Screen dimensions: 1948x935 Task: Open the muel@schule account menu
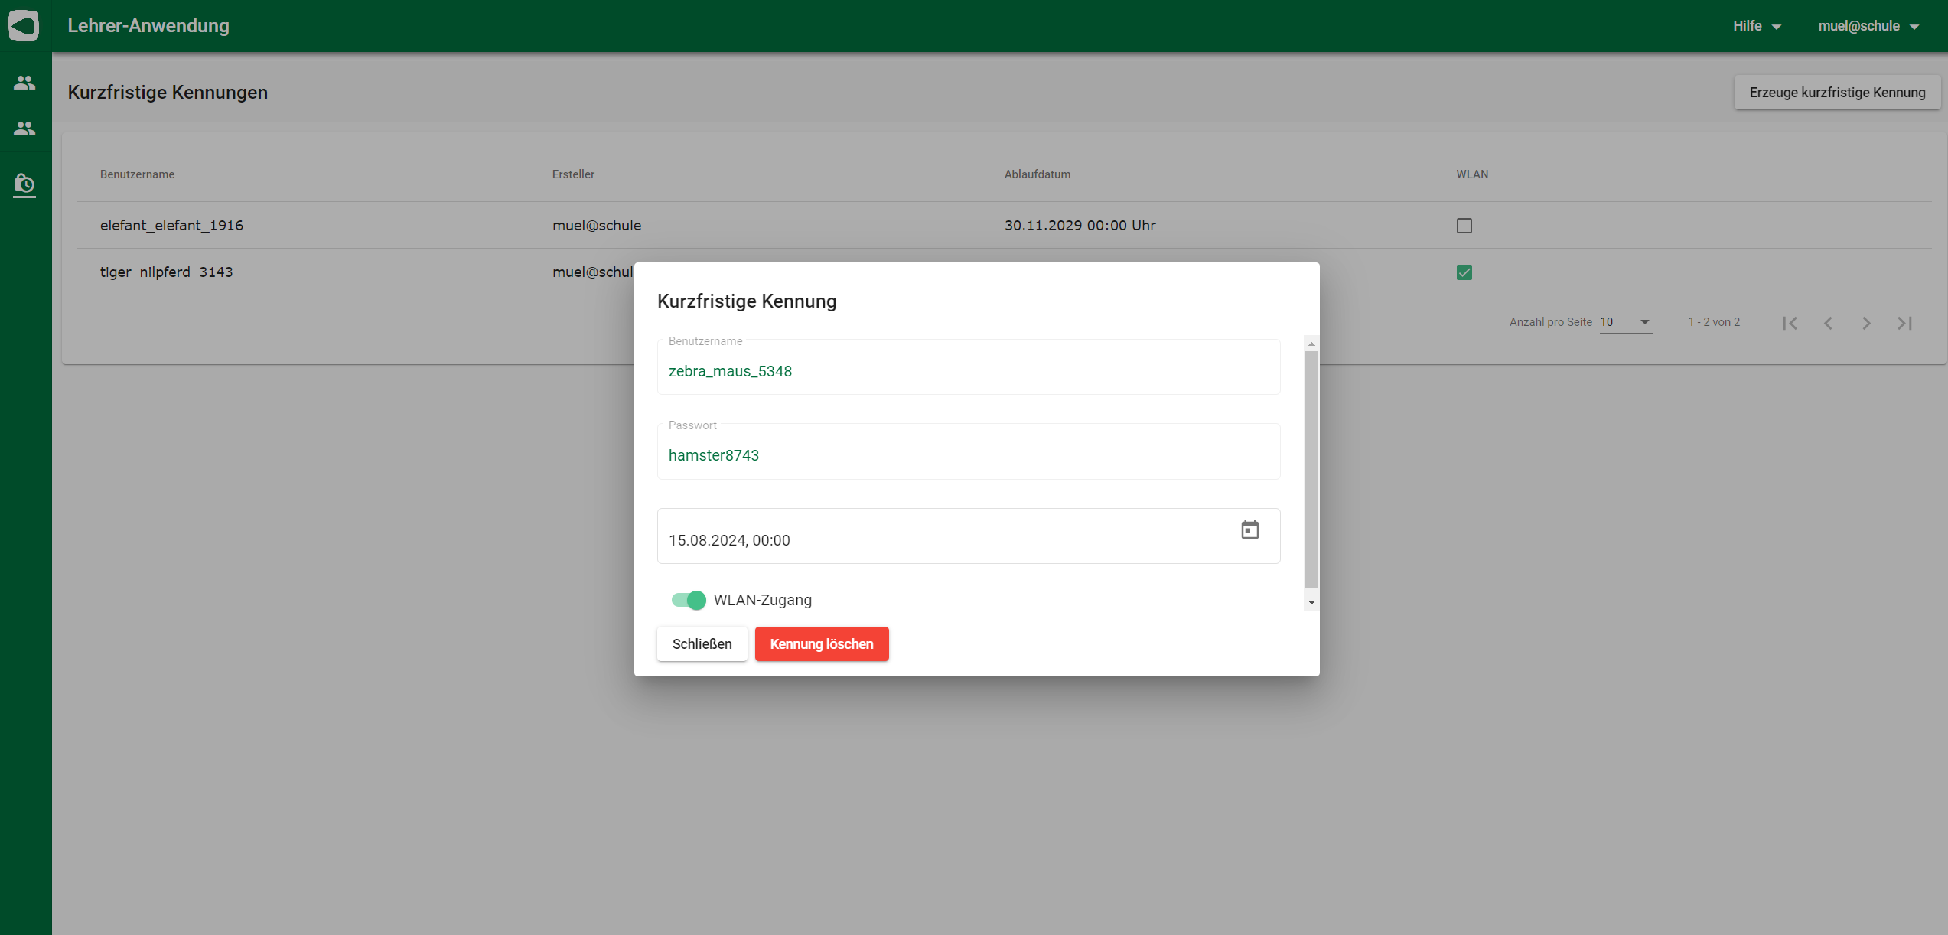(x=1868, y=26)
